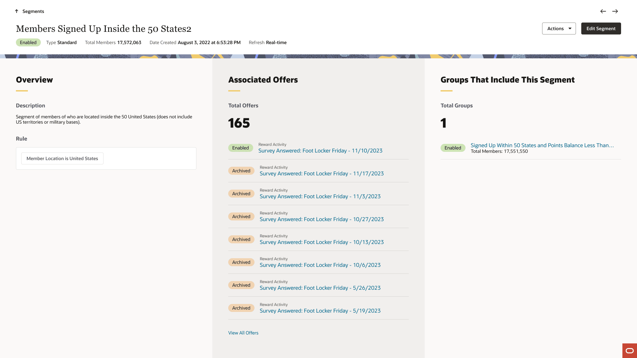The width and height of the screenshot is (637, 358).
Task: Click the Enabled status badge under the title
Action: pyautogui.click(x=28, y=42)
